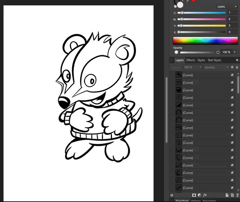Uncheck visibility of the last visible (Curve) layer

(x=232, y=188)
